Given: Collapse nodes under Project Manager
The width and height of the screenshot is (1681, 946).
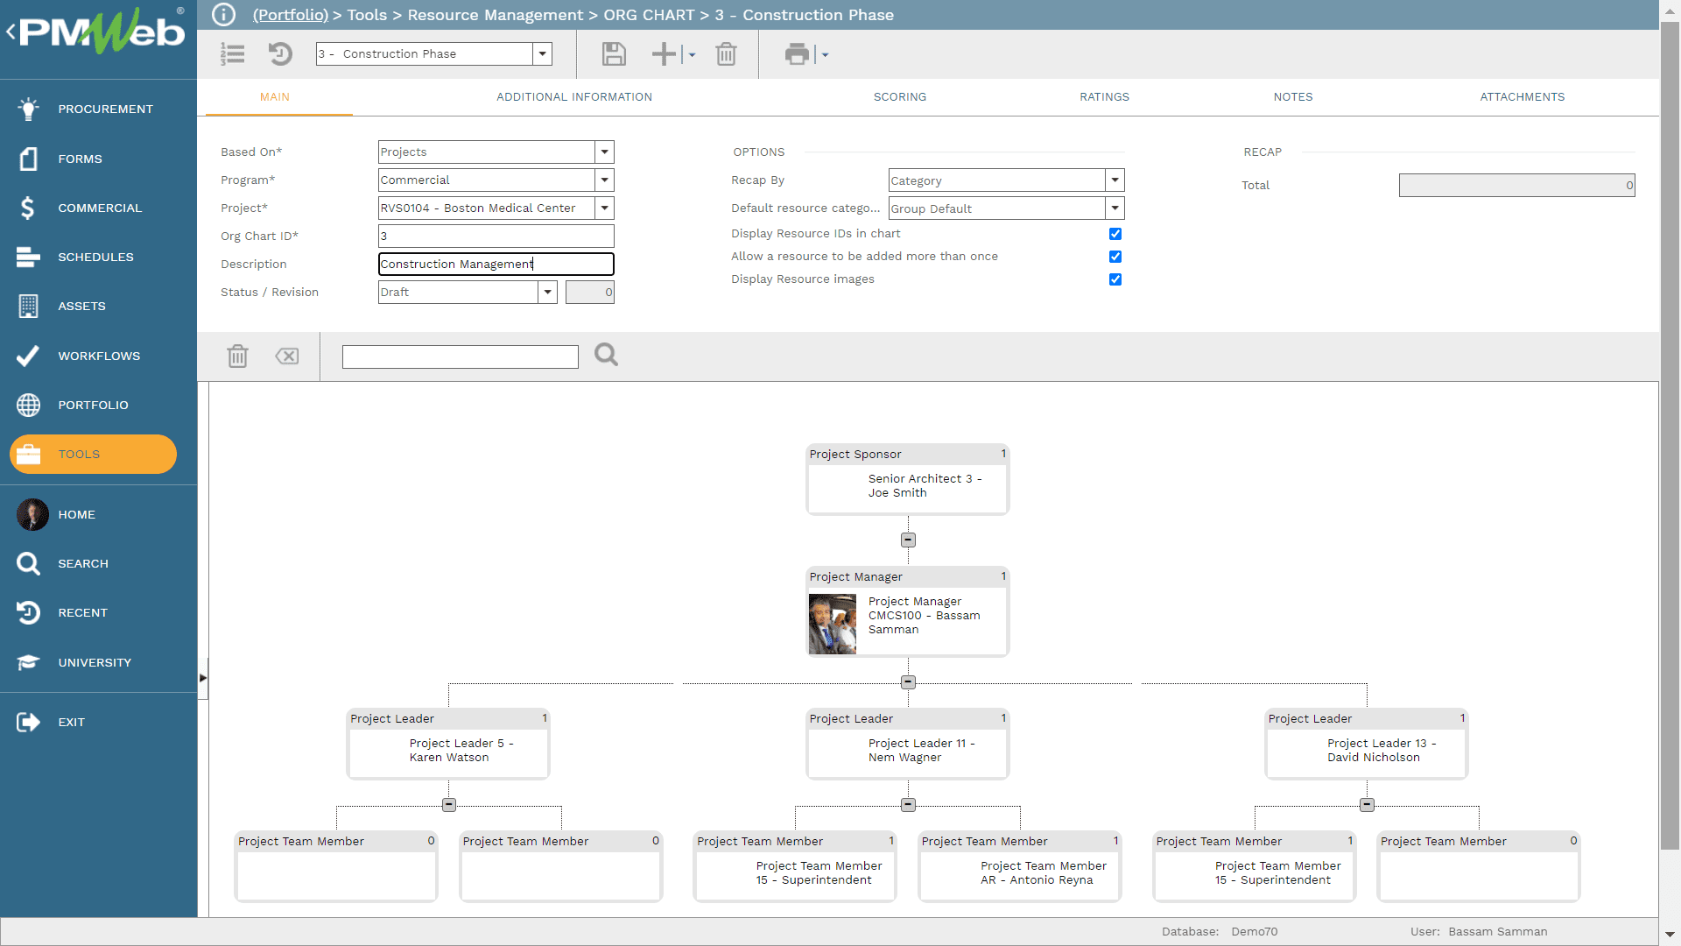Looking at the screenshot, I should pyautogui.click(x=908, y=682).
